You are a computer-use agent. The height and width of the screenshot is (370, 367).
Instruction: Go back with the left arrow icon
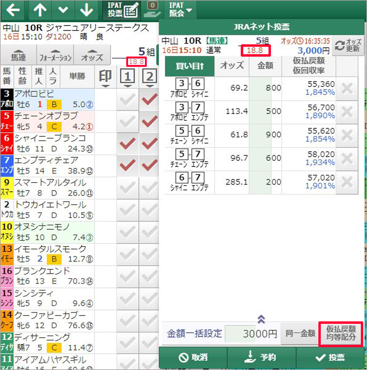pos(13,10)
